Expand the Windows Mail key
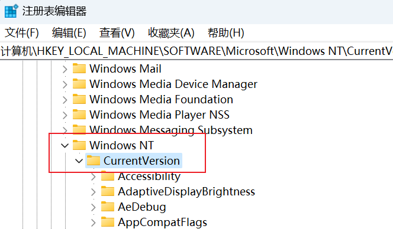The width and height of the screenshot is (393, 229). (x=65, y=68)
